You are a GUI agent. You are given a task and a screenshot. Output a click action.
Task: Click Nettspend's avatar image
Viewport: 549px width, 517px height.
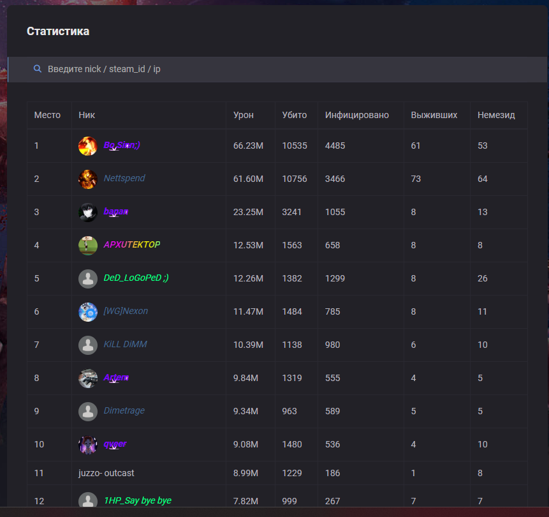click(88, 179)
